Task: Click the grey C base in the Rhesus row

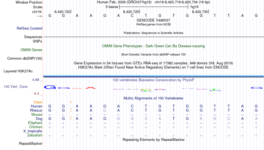Action: tap(105, 110)
